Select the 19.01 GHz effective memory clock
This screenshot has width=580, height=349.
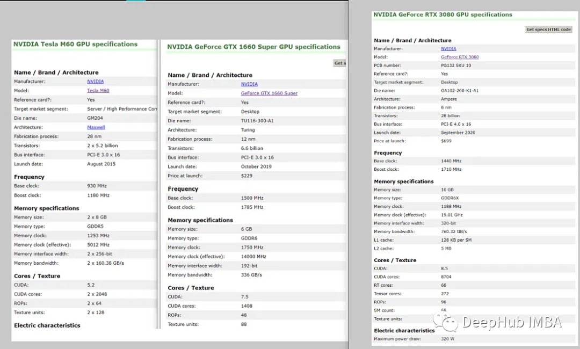(x=452, y=215)
